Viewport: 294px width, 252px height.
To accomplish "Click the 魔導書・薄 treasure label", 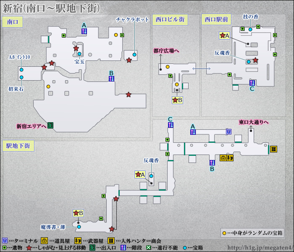I will point(53,226).
